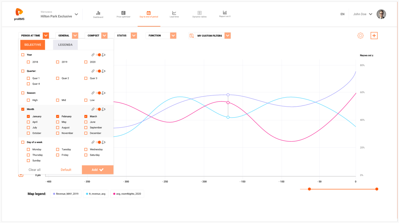Click the Add button in filter panel
The height and width of the screenshot is (223, 399).
pyautogui.click(x=98, y=170)
